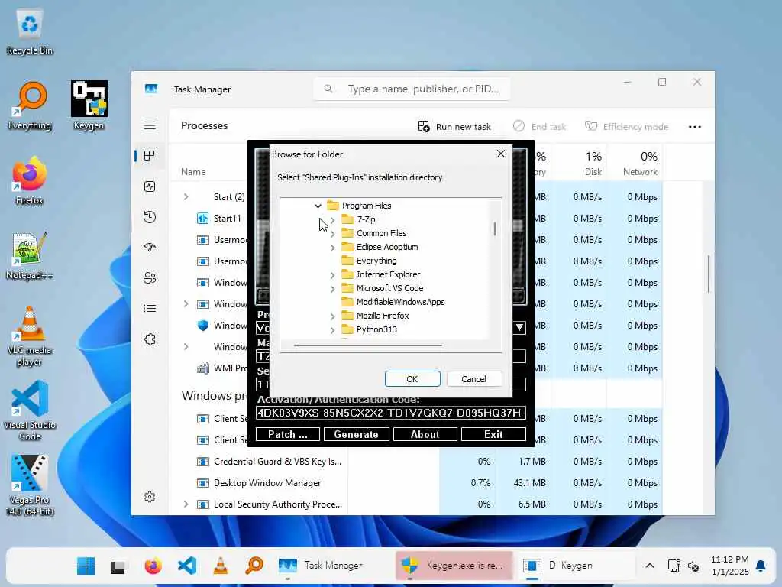
Task: Open App history sidebar icon
Action: pyautogui.click(x=150, y=217)
